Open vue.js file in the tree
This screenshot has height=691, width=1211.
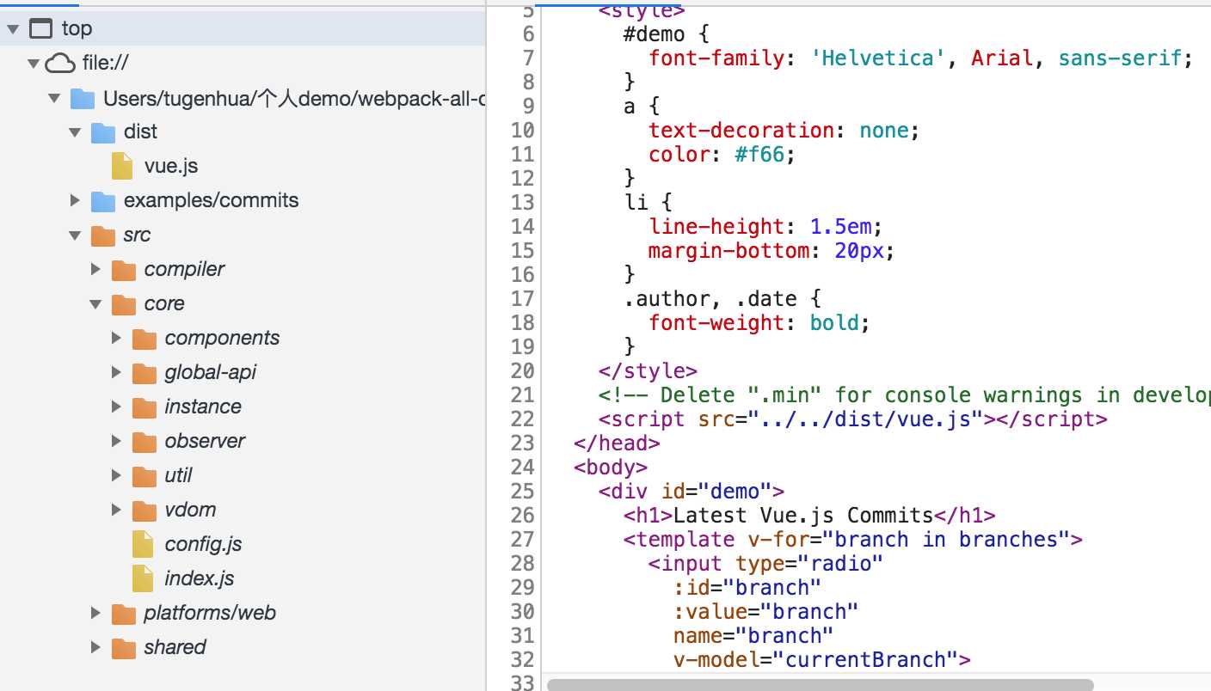(171, 166)
